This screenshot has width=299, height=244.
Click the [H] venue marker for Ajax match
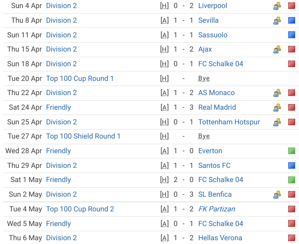(x=164, y=49)
